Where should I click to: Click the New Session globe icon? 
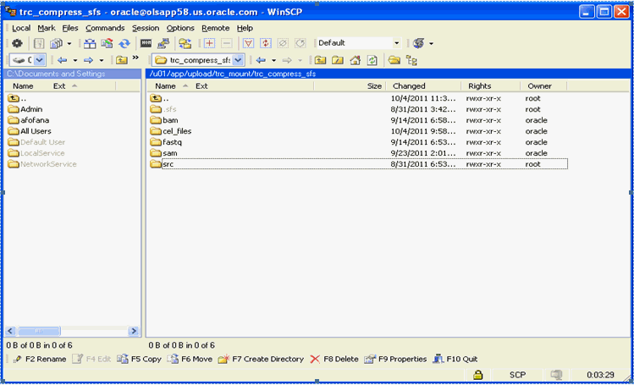tap(419, 43)
